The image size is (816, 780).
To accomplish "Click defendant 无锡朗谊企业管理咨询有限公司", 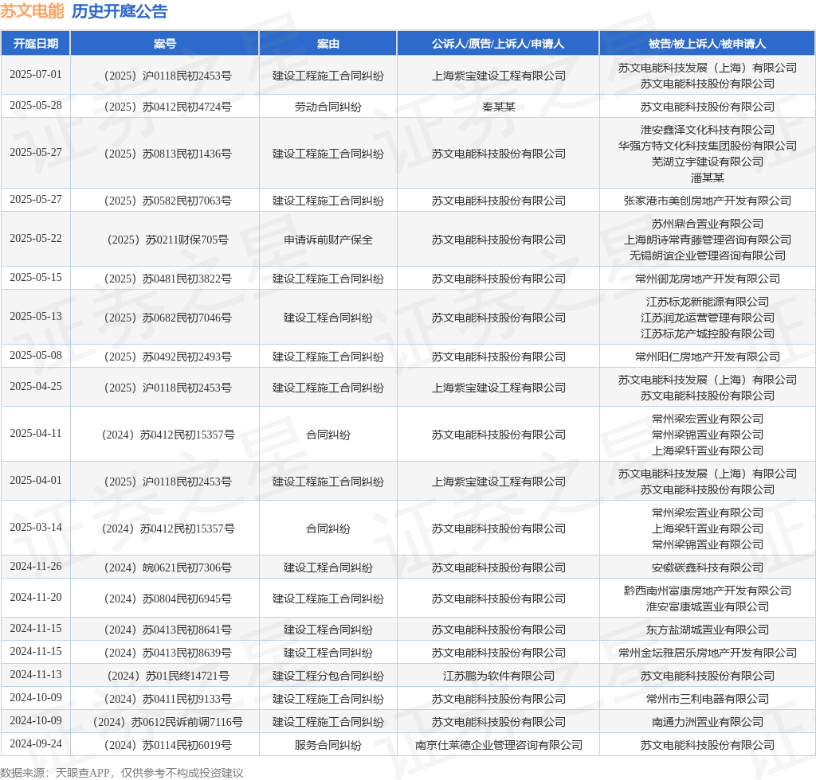I will point(708,255).
